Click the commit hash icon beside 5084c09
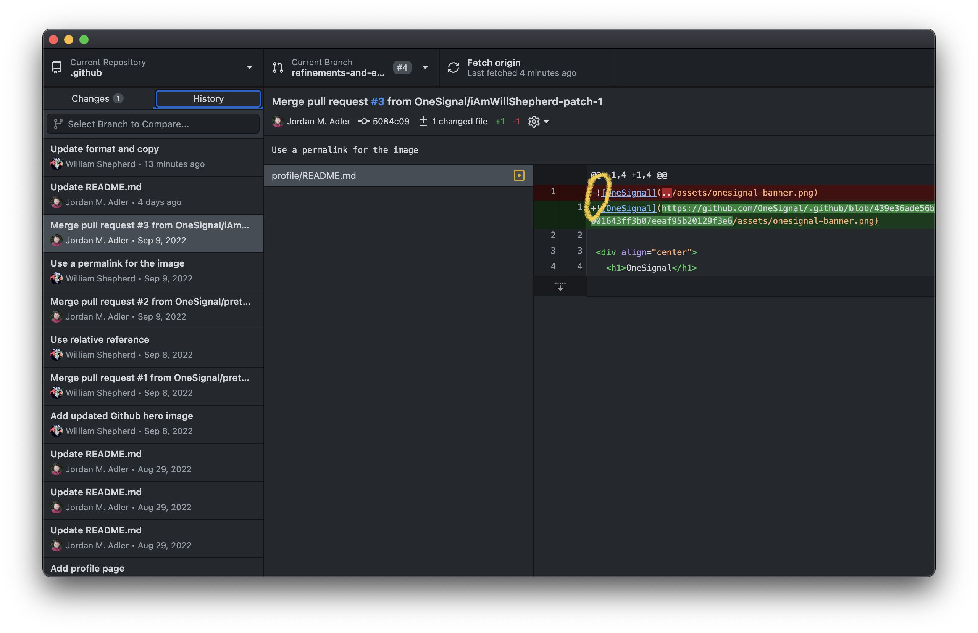The height and width of the screenshot is (633, 978). (x=363, y=122)
